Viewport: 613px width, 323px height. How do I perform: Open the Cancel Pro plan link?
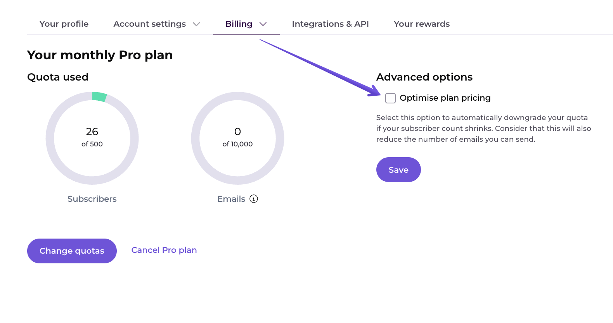click(164, 250)
